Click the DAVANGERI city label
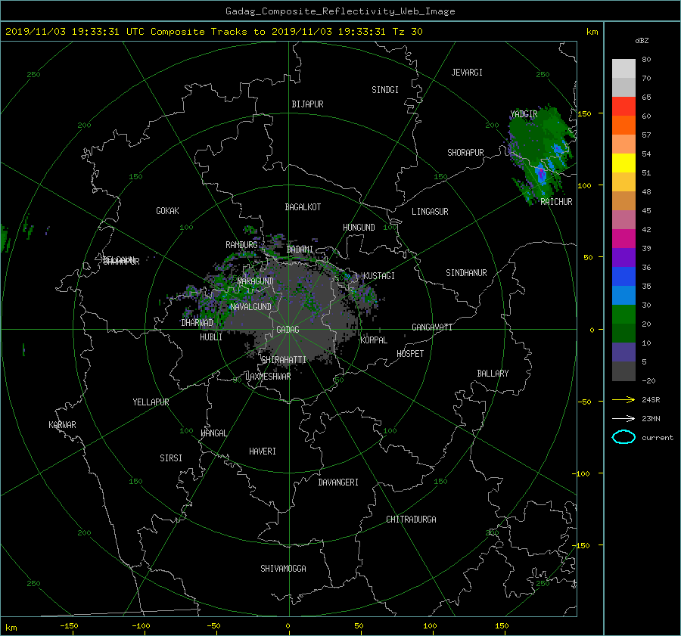681x636 pixels. pos(338,482)
